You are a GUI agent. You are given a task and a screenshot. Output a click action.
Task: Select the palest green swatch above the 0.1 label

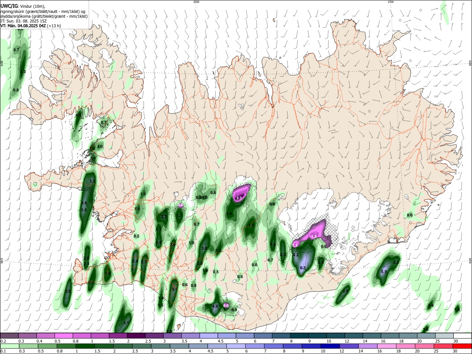9,346
